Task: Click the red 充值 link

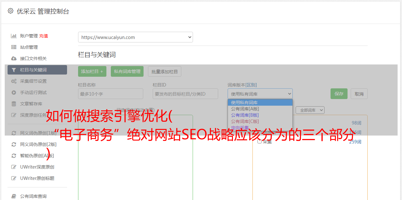Action: pyautogui.click(x=43, y=36)
